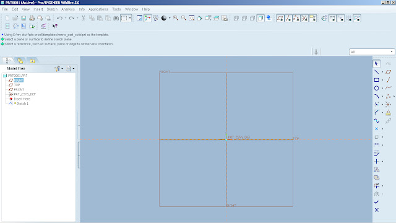Click the blue checkmark to finish sketch
Screen dimensions: 396x223
click(376, 202)
